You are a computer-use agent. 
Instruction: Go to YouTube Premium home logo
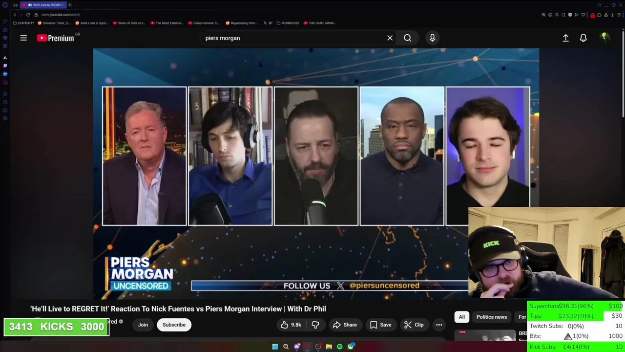point(55,38)
